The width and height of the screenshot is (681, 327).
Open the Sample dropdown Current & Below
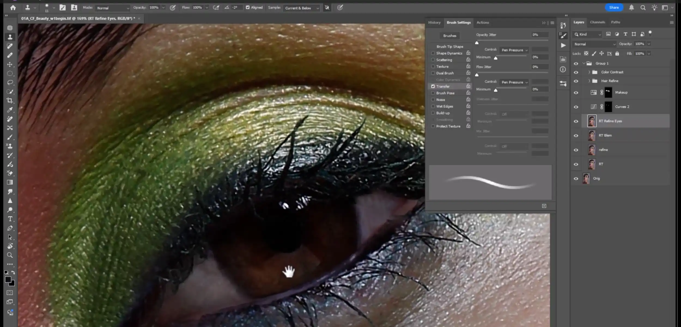point(302,8)
